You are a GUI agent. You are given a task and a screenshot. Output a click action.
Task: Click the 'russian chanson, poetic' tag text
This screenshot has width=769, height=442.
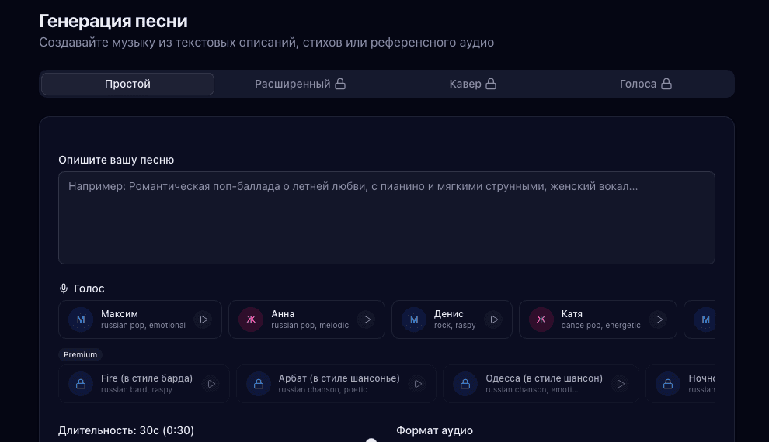[322, 389]
